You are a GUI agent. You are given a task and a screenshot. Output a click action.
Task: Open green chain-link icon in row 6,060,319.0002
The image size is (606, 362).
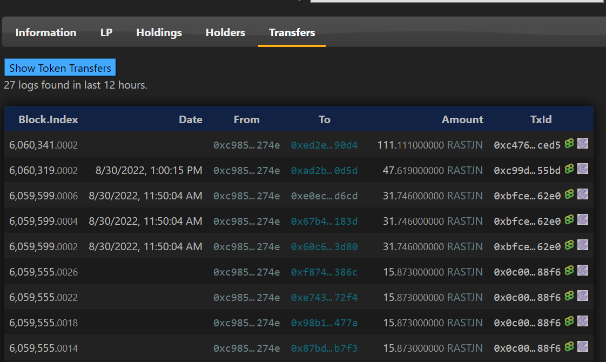[x=569, y=169]
